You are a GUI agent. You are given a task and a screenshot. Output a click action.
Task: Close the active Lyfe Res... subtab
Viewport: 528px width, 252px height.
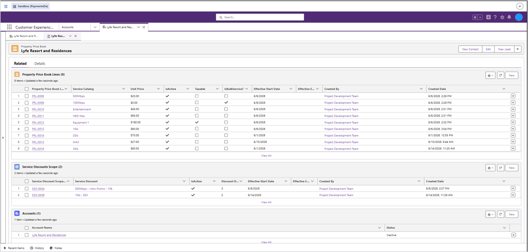(75, 36)
